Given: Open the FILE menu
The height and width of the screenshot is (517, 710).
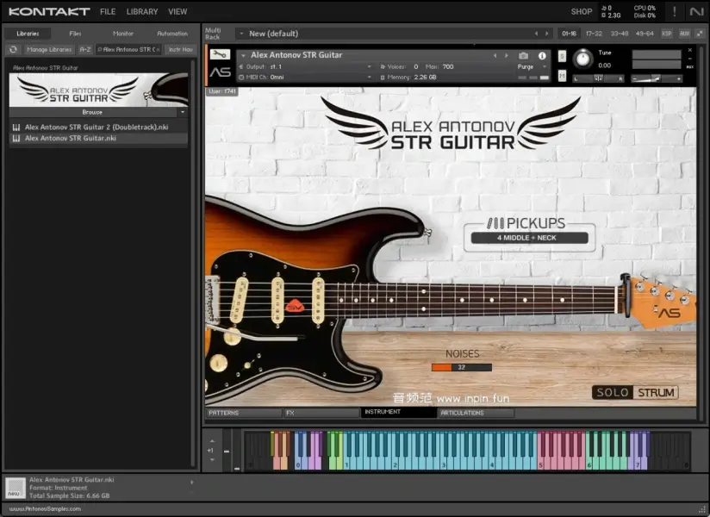Looking at the screenshot, I should pyautogui.click(x=108, y=12).
